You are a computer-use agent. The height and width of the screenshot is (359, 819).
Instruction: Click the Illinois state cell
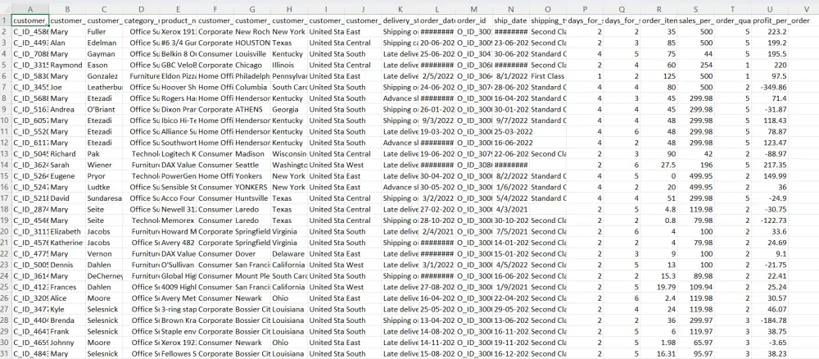click(289, 65)
